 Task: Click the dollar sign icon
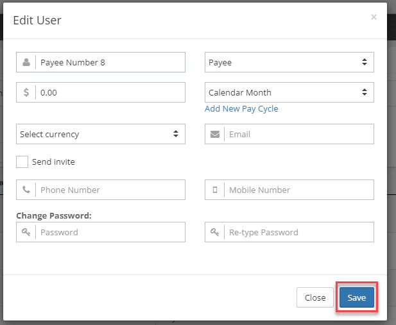(x=26, y=92)
